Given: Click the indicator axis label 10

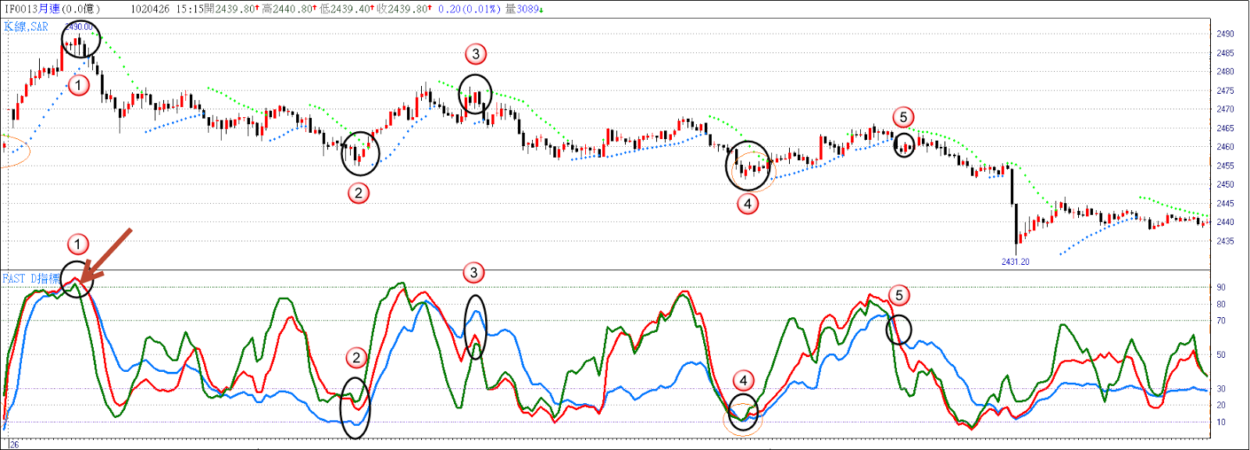Looking at the screenshot, I should click(x=1221, y=422).
